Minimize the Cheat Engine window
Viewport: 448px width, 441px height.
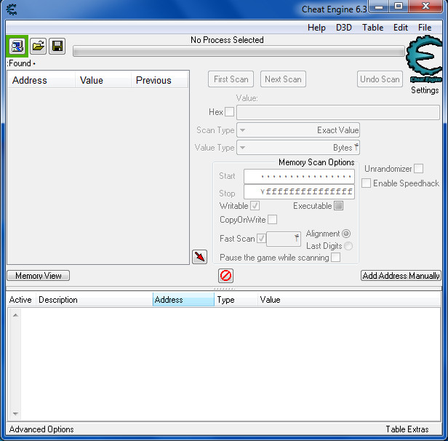379,7
